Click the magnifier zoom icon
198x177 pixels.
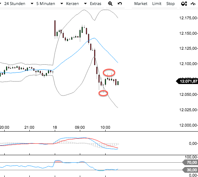110,4
